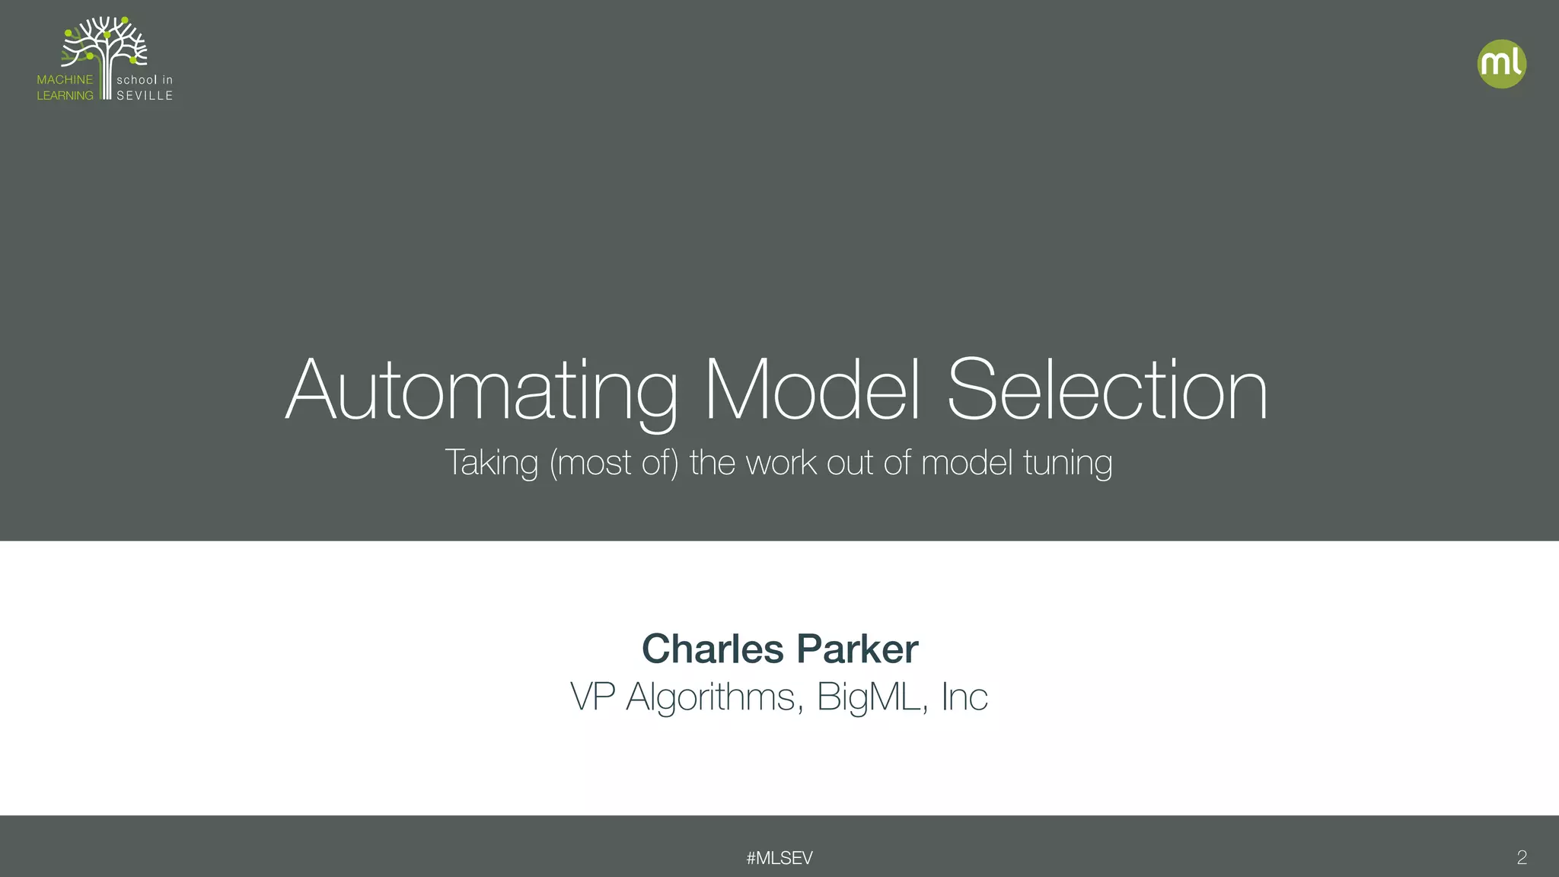This screenshot has height=877, width=1559.
Task: Click the phrase (most of) in subtitle
Action: click(x=614, y=463)
